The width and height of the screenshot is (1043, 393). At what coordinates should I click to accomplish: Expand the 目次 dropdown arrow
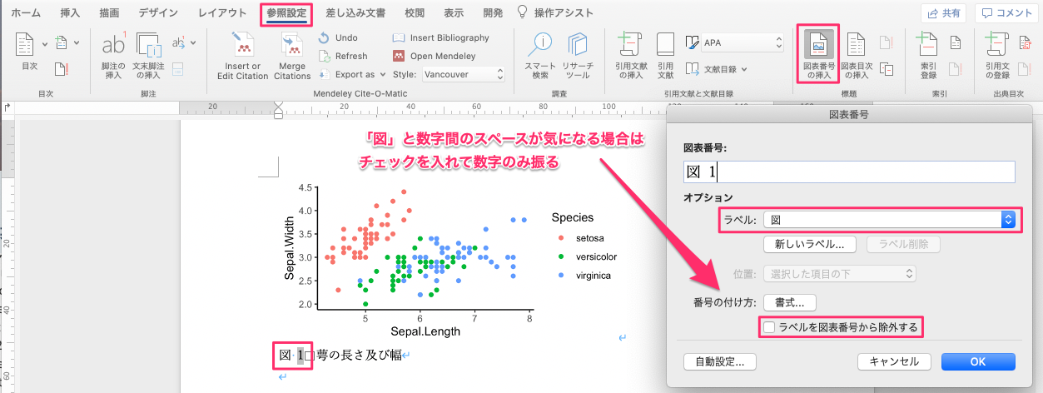43,42
